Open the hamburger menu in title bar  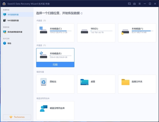[140, 4]
